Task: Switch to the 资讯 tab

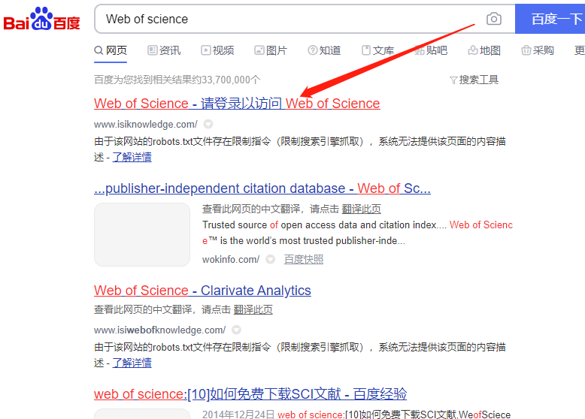Action: click(164, 50)
